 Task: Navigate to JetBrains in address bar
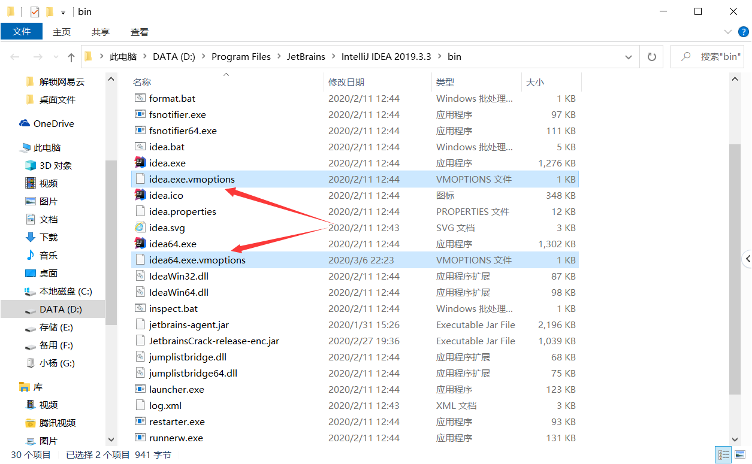(306, 57)
